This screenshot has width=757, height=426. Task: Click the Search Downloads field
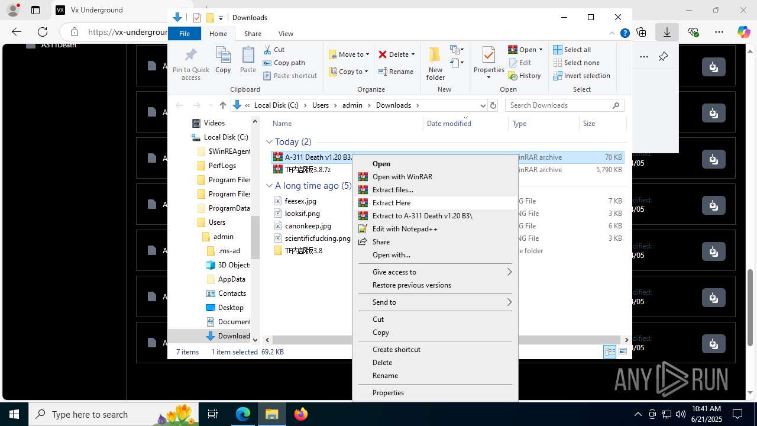pyautogui.click(x=564, y=105)
